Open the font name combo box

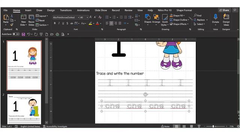66,17
